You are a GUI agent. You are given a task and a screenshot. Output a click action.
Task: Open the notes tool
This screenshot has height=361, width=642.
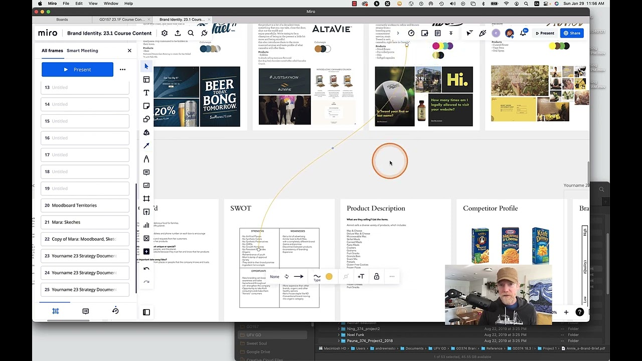point(438,33)
